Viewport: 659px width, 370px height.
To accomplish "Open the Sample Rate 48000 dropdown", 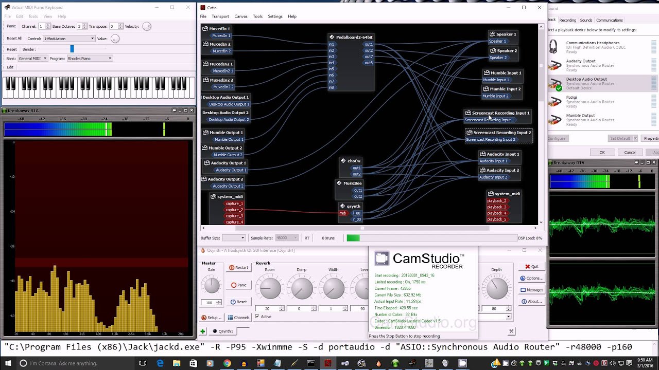I will point(286,238).
